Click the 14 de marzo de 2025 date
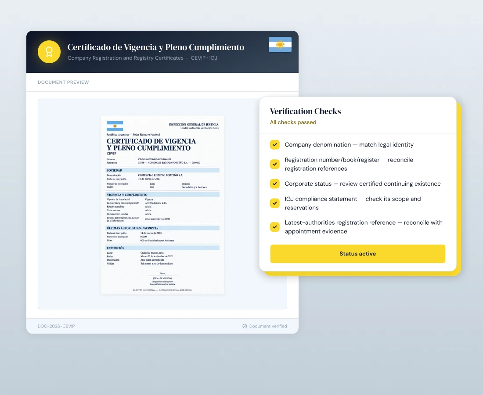This screenshot has width=483, height=395. 151,233
